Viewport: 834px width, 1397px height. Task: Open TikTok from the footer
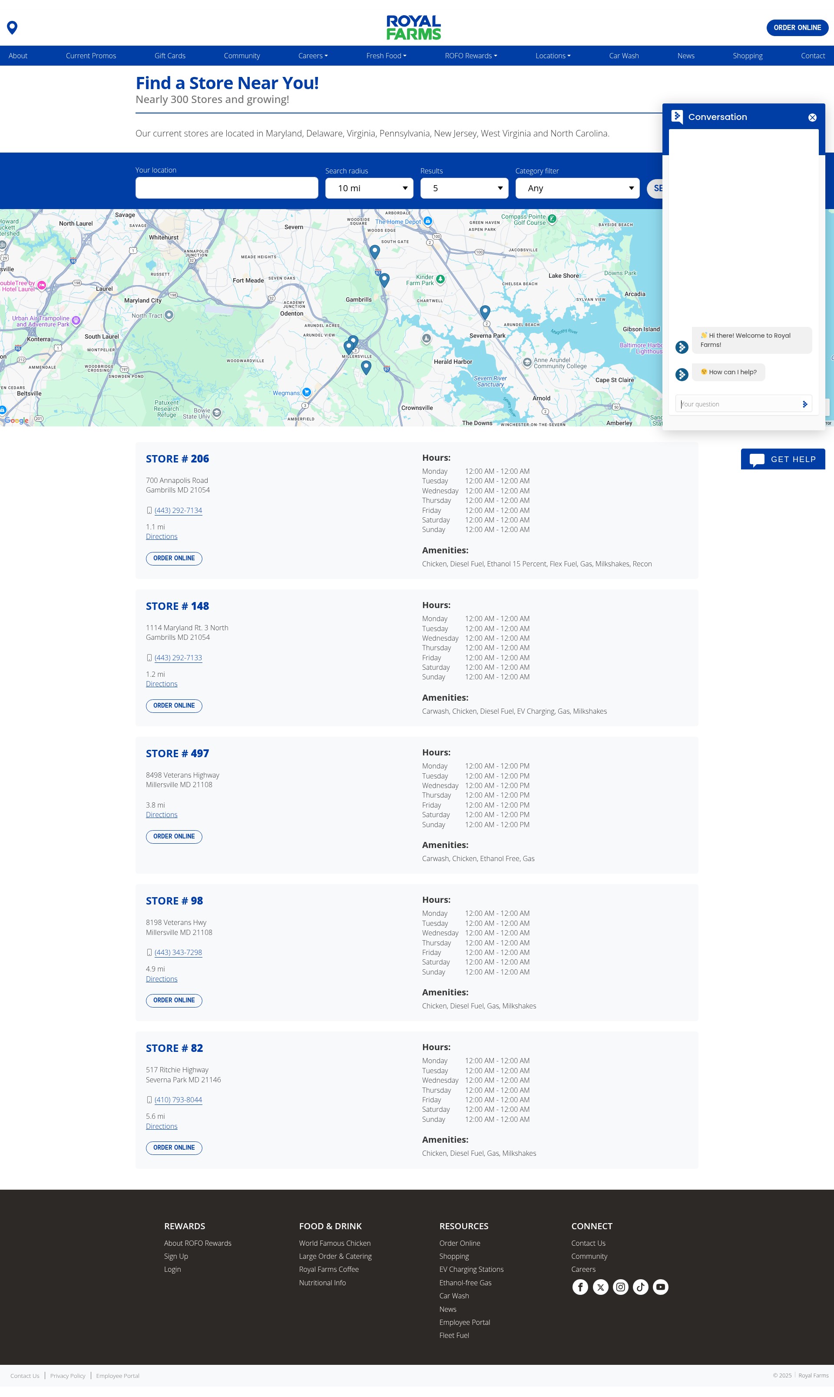641,1287
